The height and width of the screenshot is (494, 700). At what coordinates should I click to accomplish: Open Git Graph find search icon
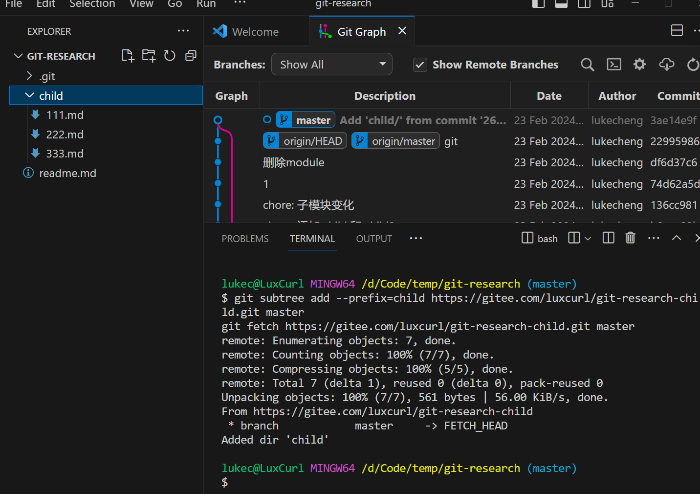pyautogui.click(x=587, y=65)
